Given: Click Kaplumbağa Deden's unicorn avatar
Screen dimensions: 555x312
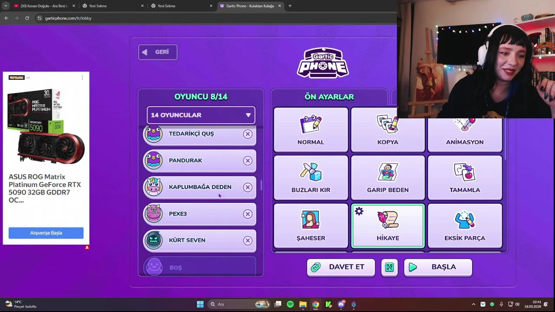Looking at the screenshot, I should (153, 187).
